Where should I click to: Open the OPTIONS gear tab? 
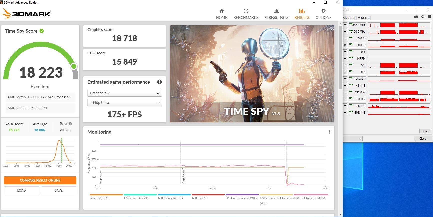point(323,14)
